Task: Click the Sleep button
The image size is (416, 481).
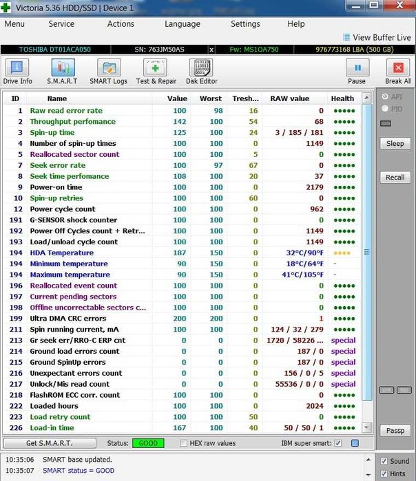Action: pyautogui.click(x=395, y=144)
